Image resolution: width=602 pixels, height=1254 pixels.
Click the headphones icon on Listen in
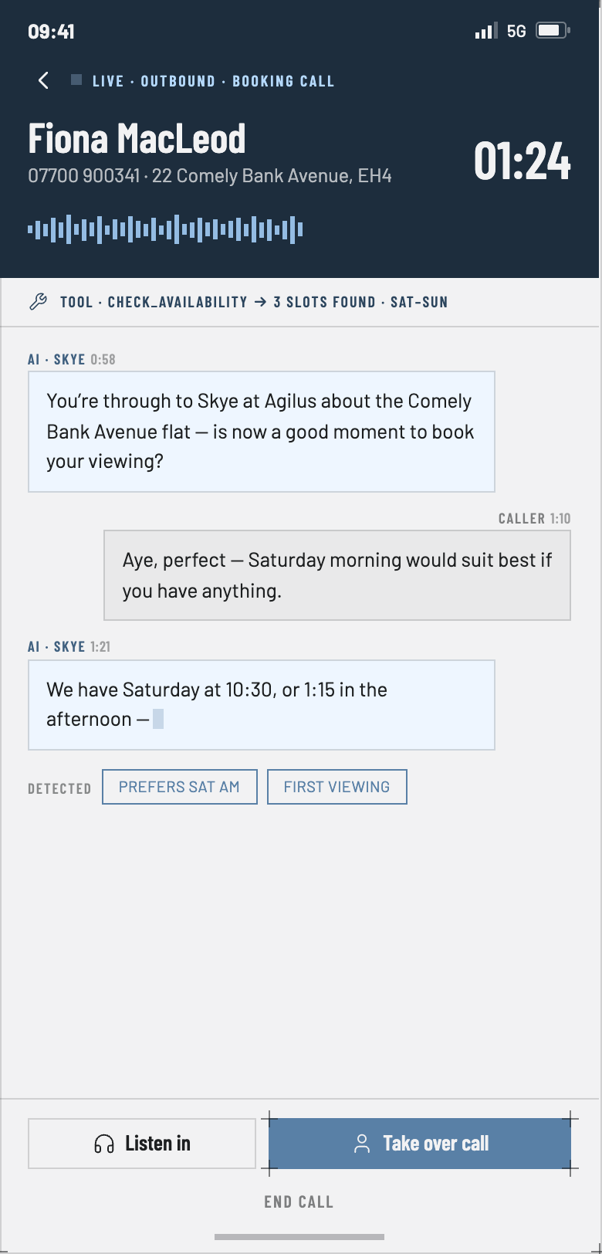tap(104, 1144)
